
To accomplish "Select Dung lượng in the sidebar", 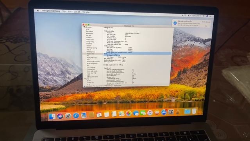I will coord(90,42).
